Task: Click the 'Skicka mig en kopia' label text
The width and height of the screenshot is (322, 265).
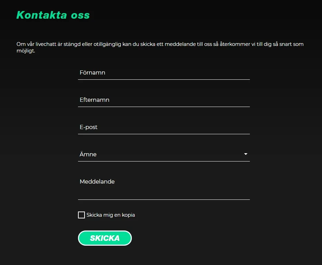Action: point(110,215)
